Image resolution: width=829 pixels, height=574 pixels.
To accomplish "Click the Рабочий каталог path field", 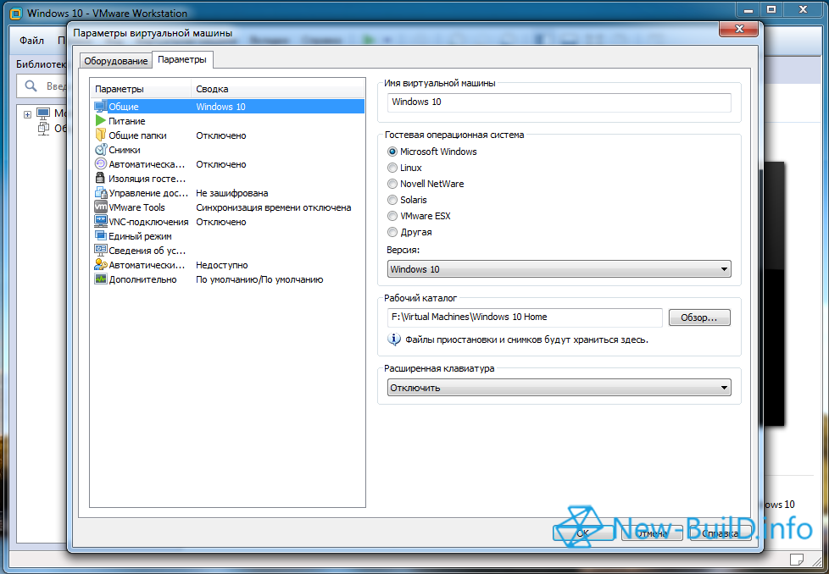I will [525, 317].
